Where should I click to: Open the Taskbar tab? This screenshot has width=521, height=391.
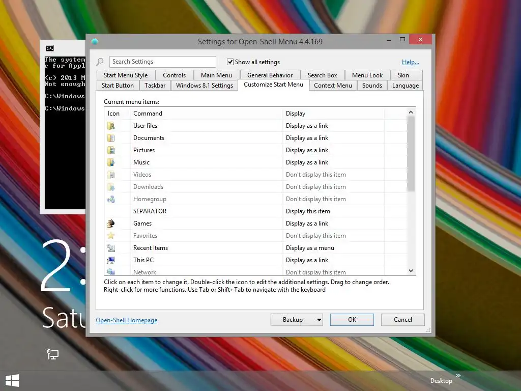click(x=155, y=86)
